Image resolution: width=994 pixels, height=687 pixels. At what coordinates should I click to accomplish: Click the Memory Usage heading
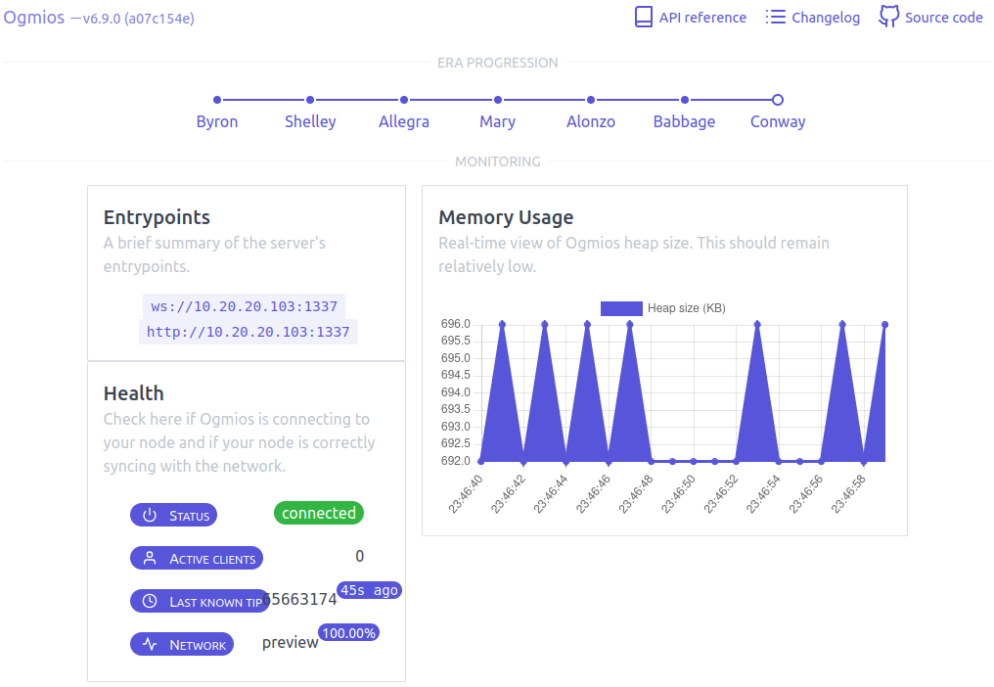pos(506,217)
